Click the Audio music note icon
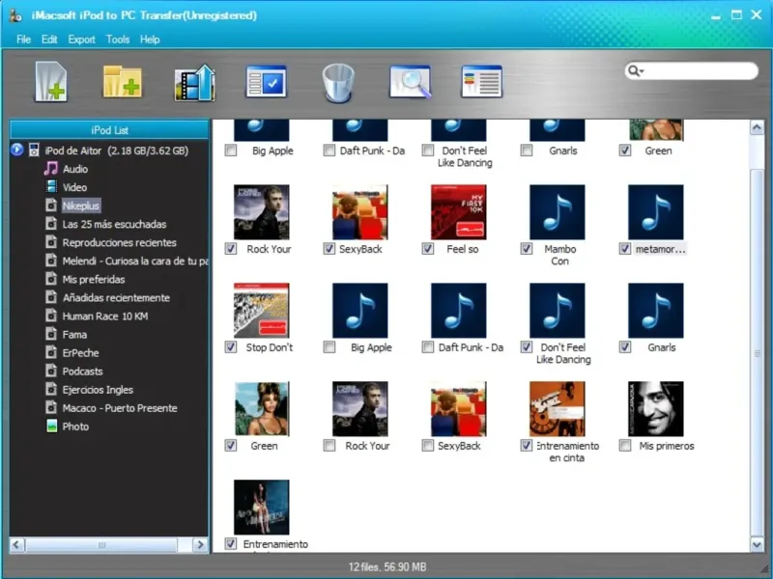The image size is (773, 579). click(51, 169)
